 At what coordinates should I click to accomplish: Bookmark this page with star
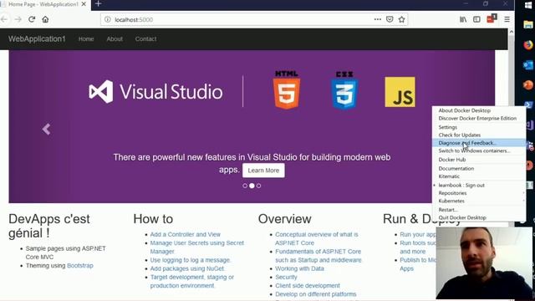401,19
